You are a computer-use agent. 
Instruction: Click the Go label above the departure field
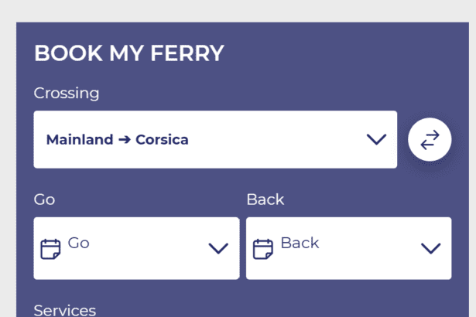coord(44,199)
